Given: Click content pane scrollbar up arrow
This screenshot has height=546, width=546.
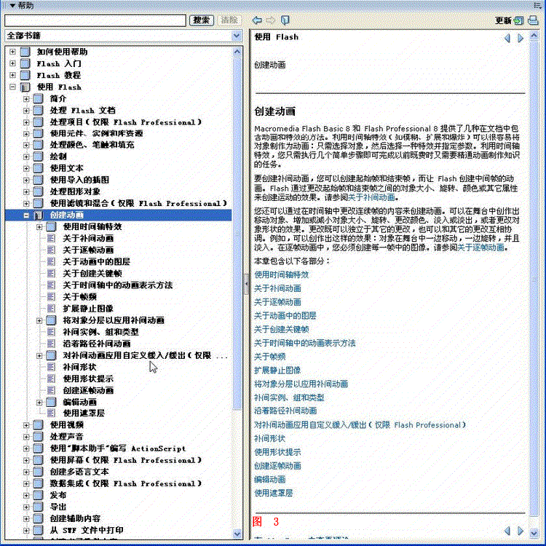Looking at the screenshot, I should [x=534, y=36].
